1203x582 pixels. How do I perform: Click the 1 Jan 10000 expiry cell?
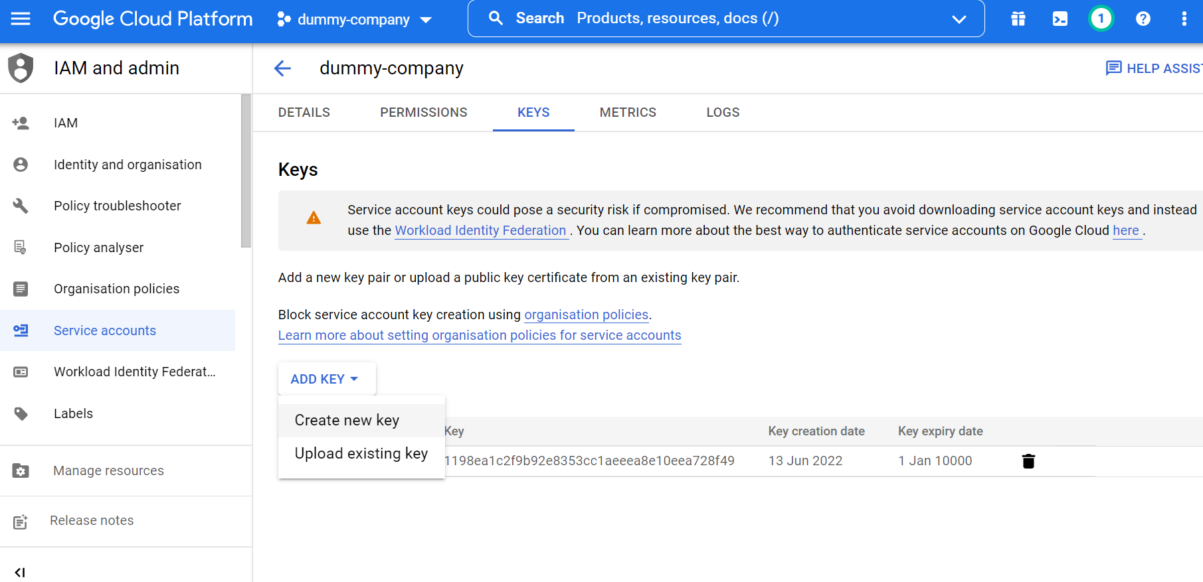[x=935, y=461]
